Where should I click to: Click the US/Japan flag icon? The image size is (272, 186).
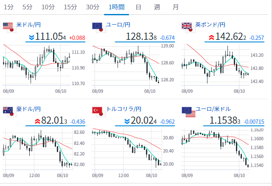tap(9, 28)
